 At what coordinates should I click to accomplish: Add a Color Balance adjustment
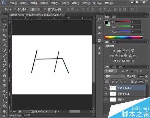[116, 56]
